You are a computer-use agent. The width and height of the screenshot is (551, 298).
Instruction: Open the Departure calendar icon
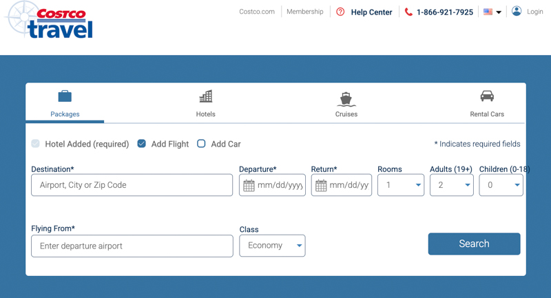[x=249, y=185]
